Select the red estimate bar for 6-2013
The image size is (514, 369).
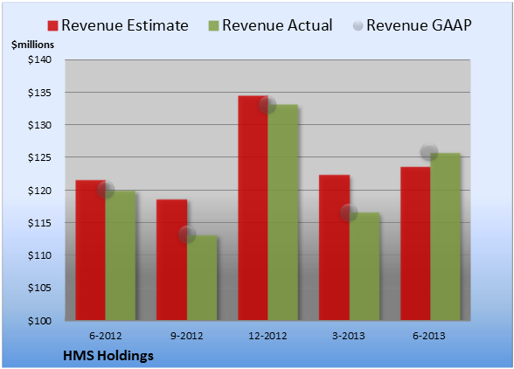coord(415,244)
